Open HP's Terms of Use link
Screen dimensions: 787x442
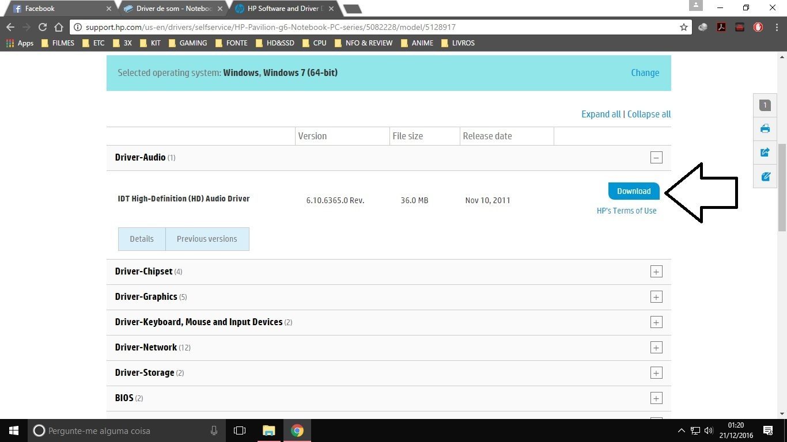(626, 211)
